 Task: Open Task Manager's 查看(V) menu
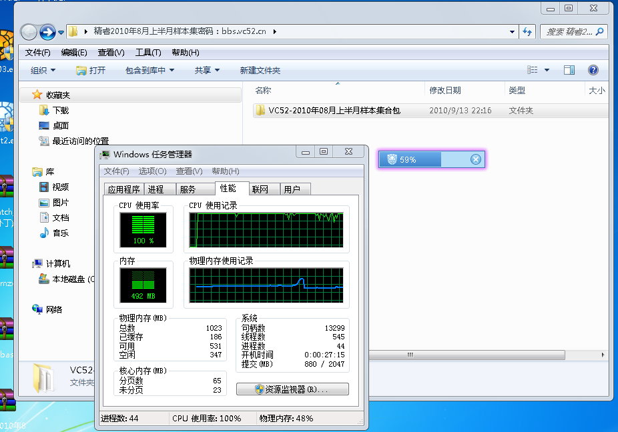click(x=189, y=171)
